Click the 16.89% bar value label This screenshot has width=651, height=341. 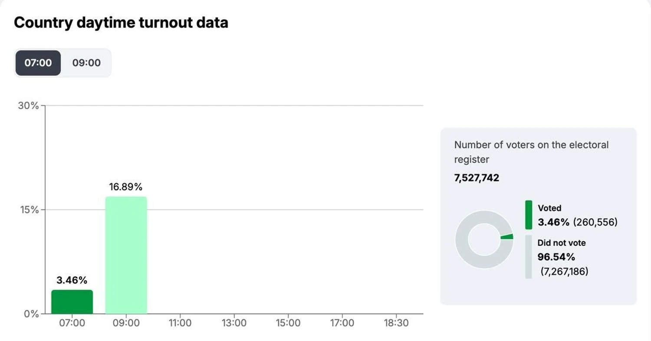126,187
